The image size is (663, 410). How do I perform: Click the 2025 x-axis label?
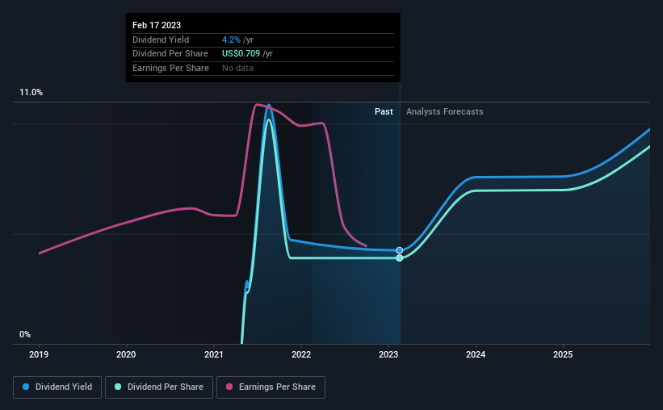click(x=563, y=354)
